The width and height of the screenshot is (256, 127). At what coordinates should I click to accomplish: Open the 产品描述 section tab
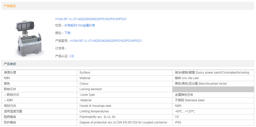click(x=10, y=6)
